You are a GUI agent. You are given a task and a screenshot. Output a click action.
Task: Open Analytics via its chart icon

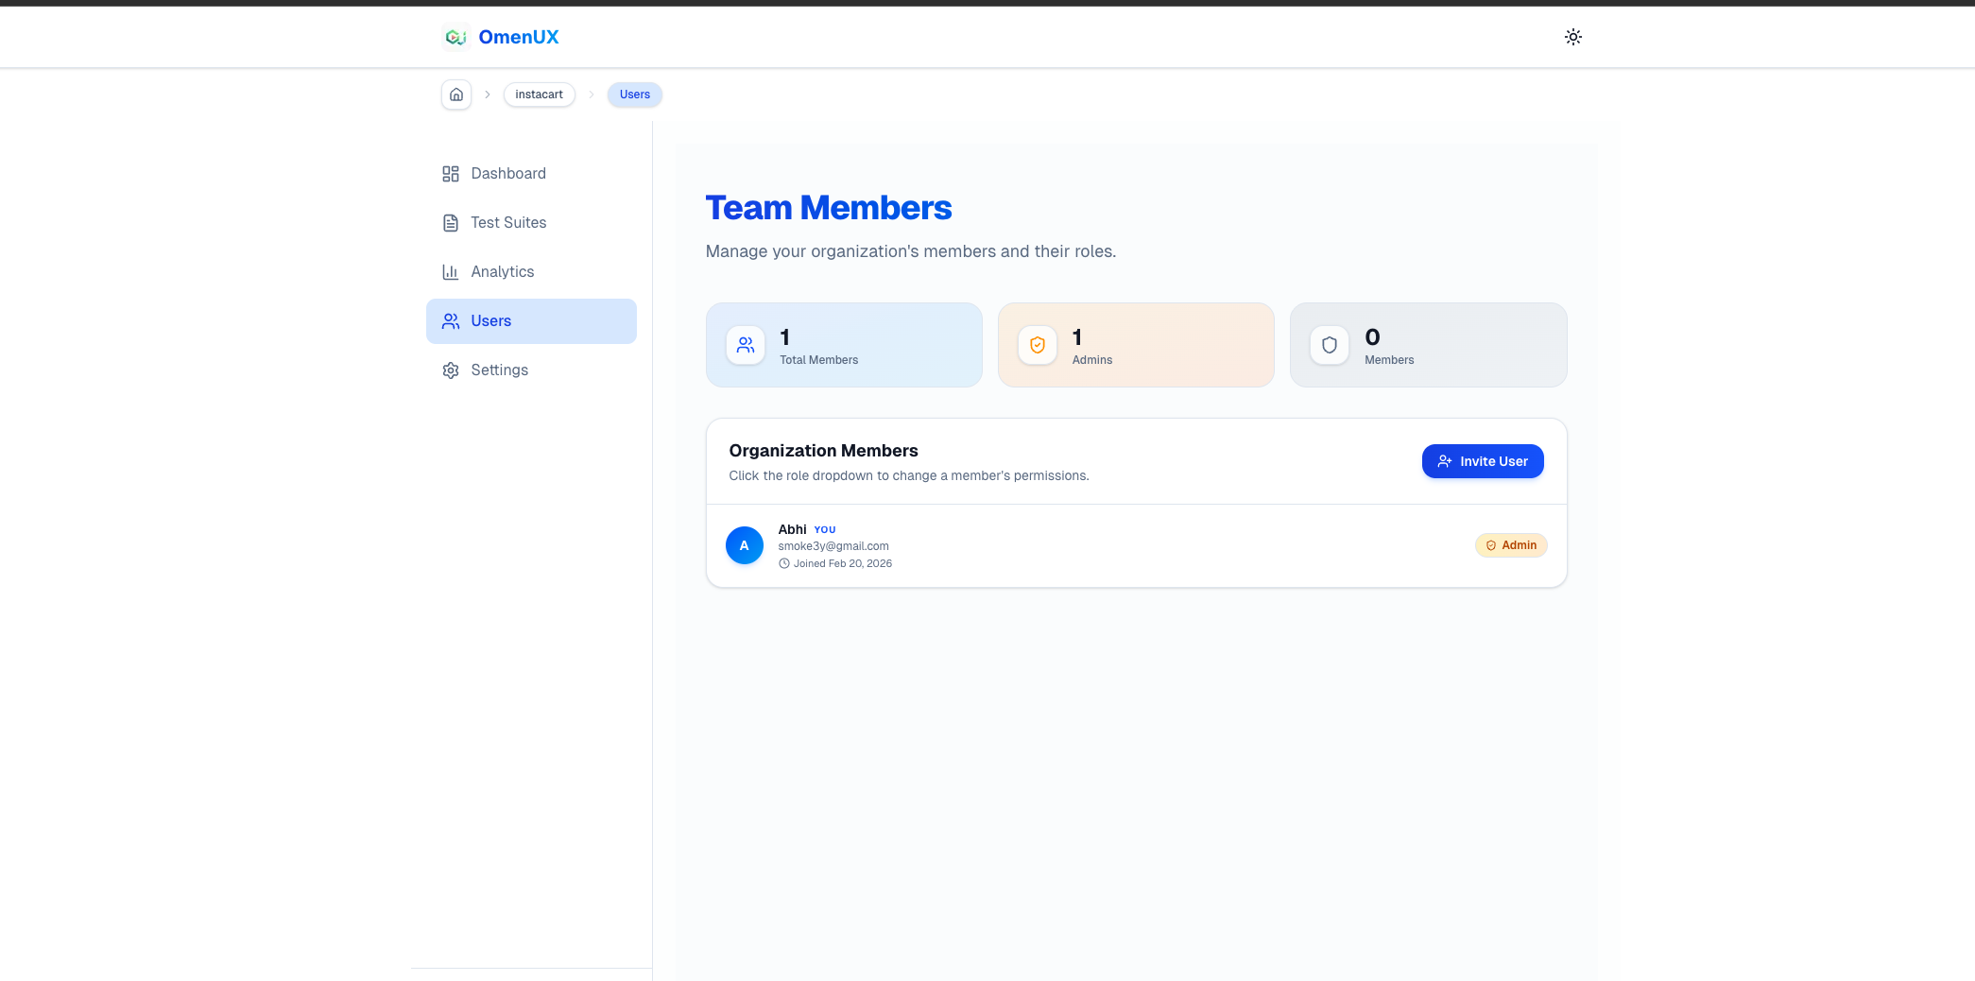(451, 271)
